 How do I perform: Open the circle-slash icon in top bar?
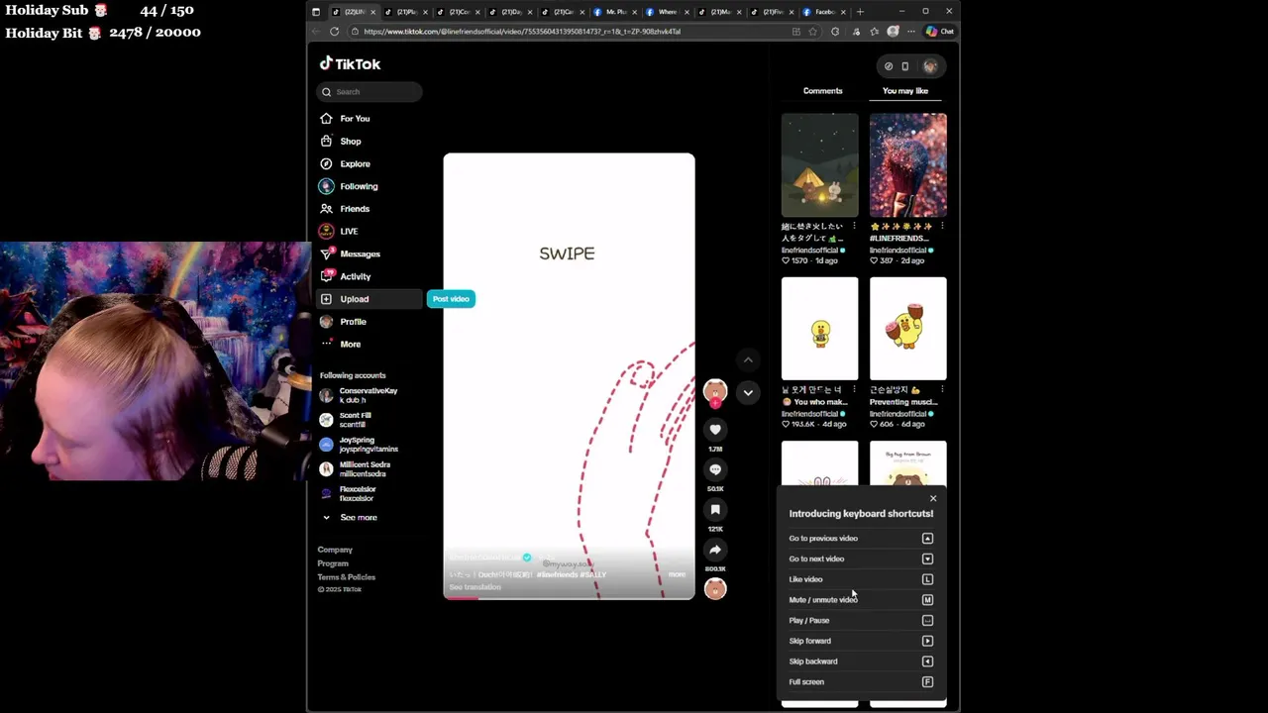pyautogui.click(x=889, y=66)
